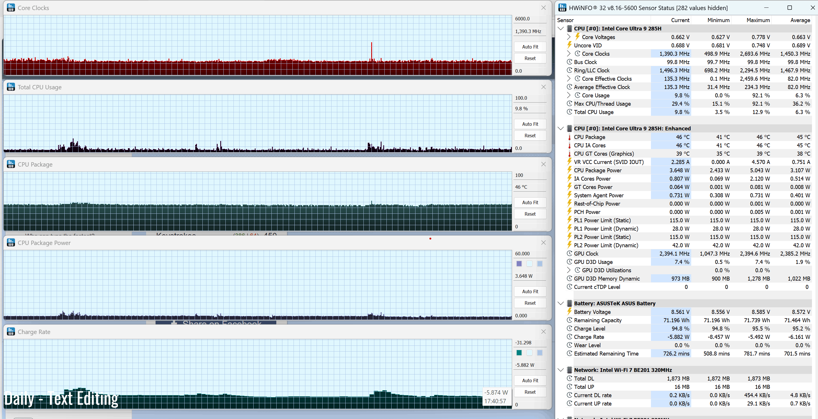Click the Average column header

tap(792, 20)
